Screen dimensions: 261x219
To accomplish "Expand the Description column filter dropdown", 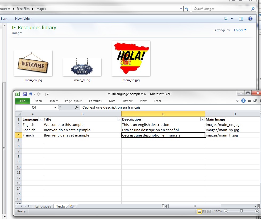I will (202, 119).
